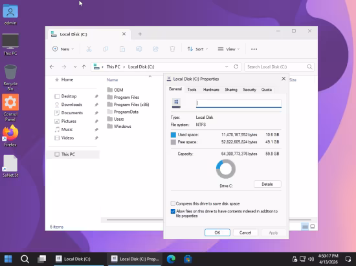
Task: Open Task View on the taskbar
Action: click(x=42, y=259)
